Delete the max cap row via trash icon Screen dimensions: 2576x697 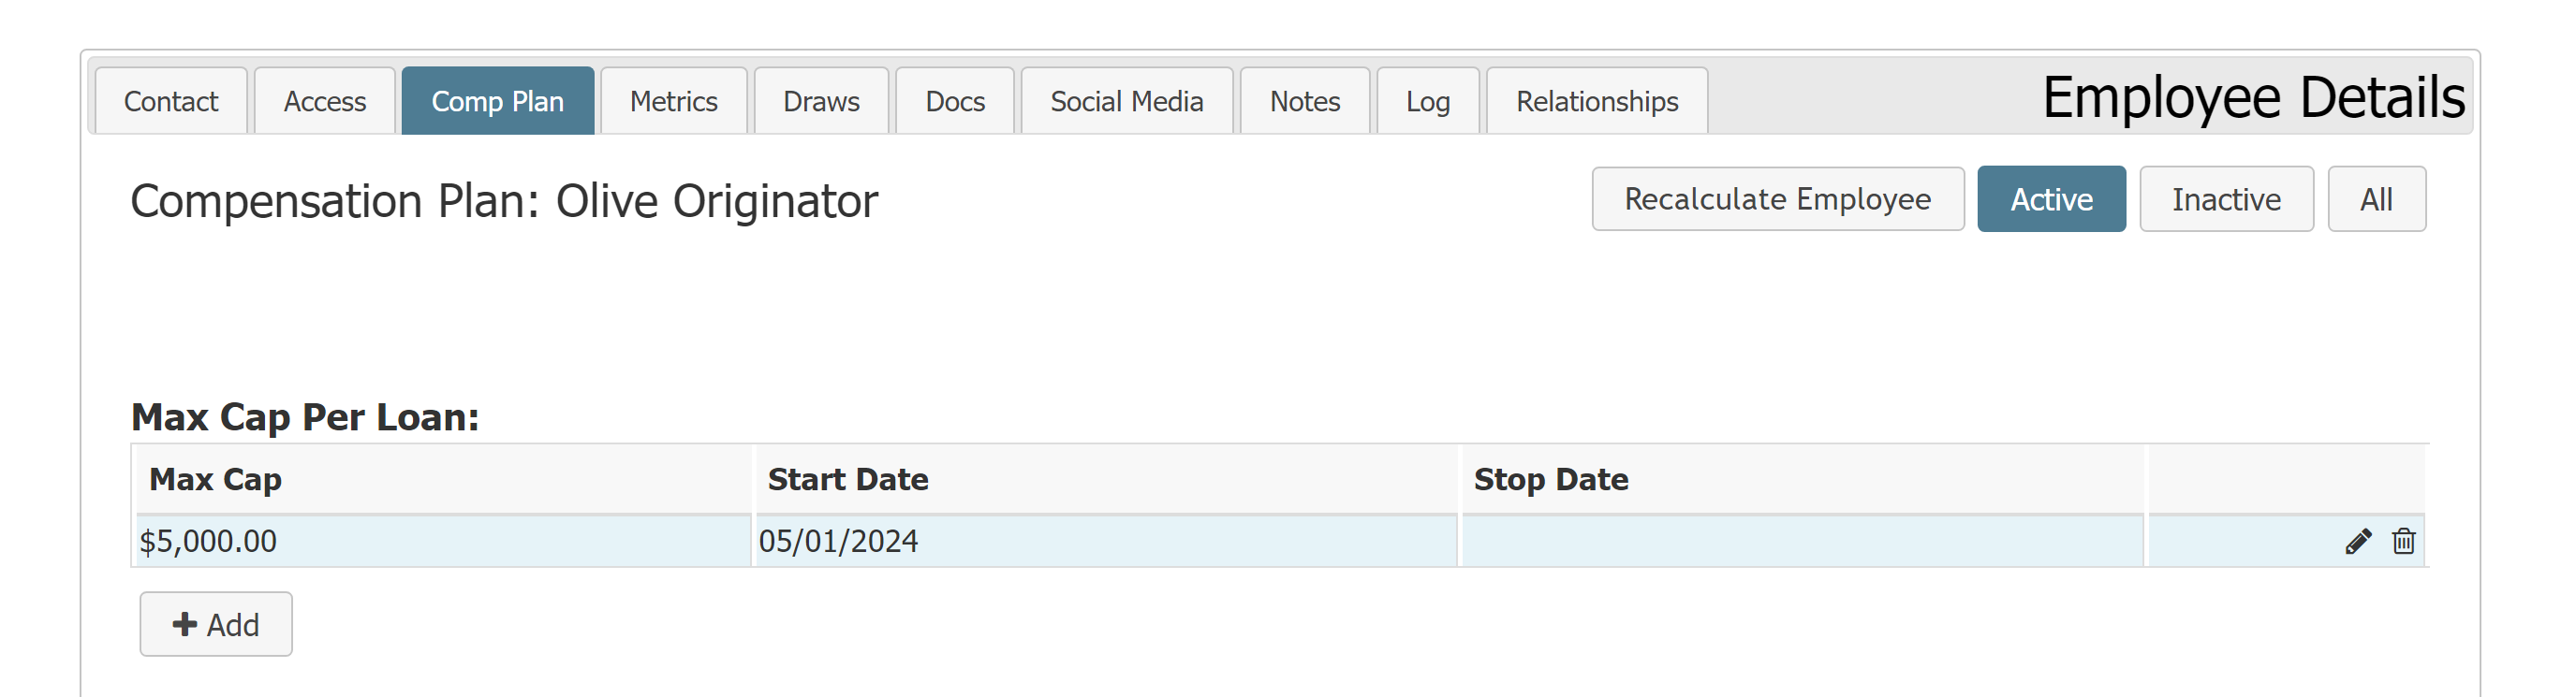point(2404,541)
